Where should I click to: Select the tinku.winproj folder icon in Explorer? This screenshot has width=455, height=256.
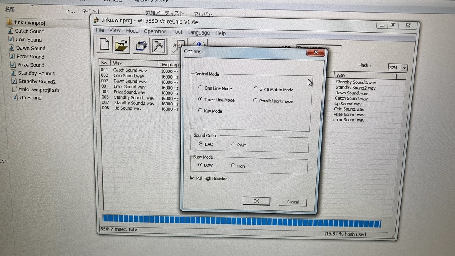click(x=10, y=22)
